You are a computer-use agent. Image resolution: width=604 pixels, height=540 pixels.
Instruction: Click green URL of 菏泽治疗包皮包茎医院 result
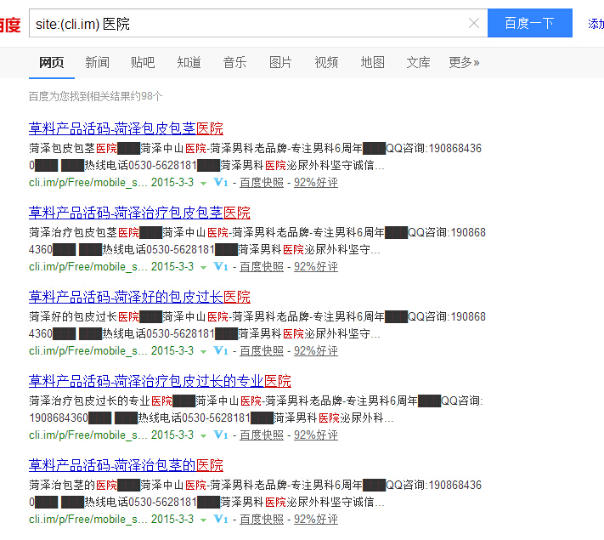88,266
